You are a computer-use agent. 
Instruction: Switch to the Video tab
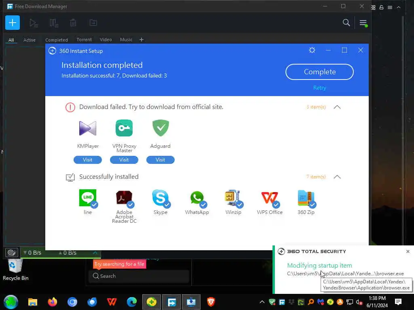click(106, 40)
